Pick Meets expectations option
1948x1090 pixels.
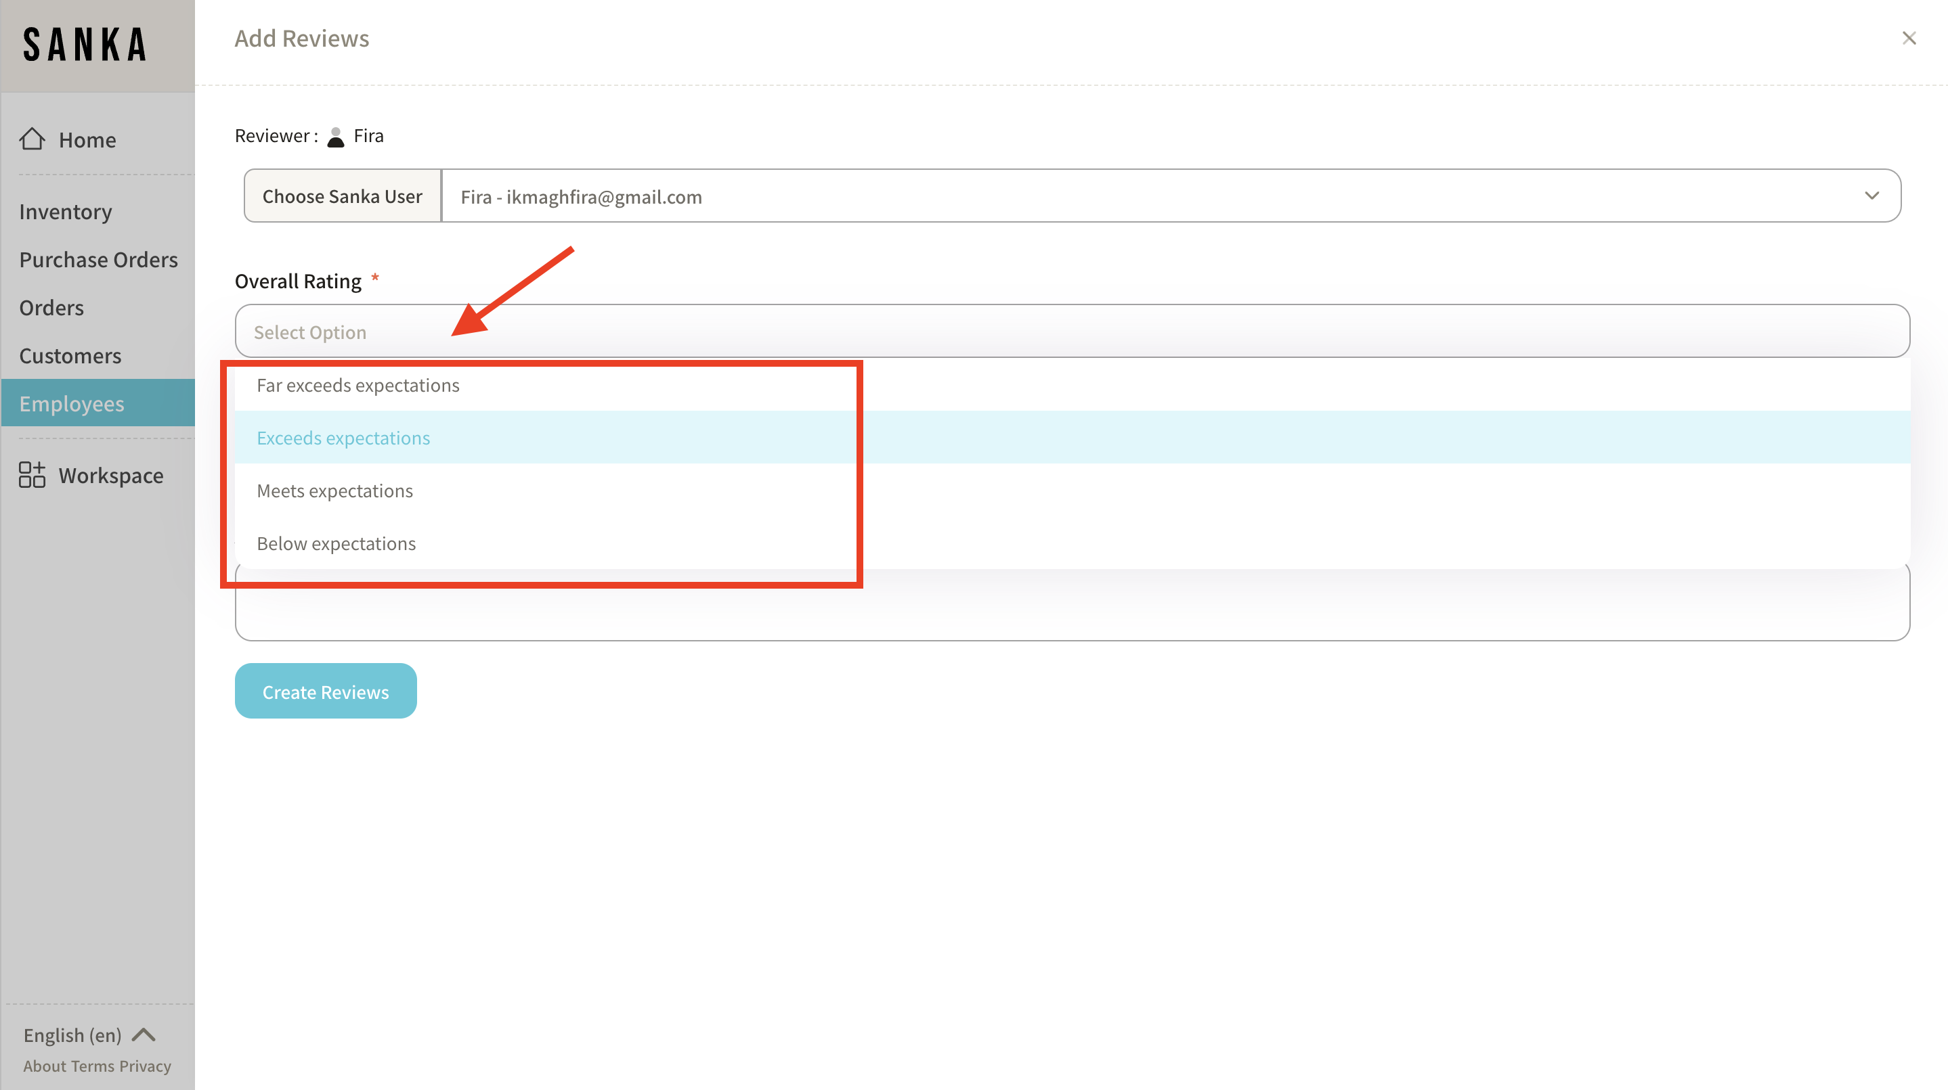tap(335, 491)
